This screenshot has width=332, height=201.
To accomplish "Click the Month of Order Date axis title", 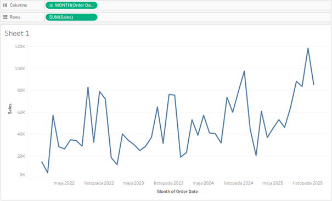I will [x=177, y=192].
